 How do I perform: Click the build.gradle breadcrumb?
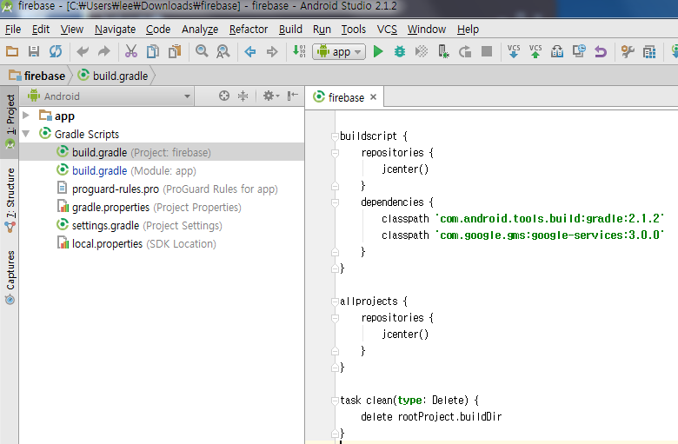[x=113, y=76]
